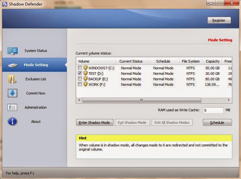Image resolution: width=241 pixels, height=179 pixels.
Task: Select Mode Setting in sidebar
Action: 35,65
